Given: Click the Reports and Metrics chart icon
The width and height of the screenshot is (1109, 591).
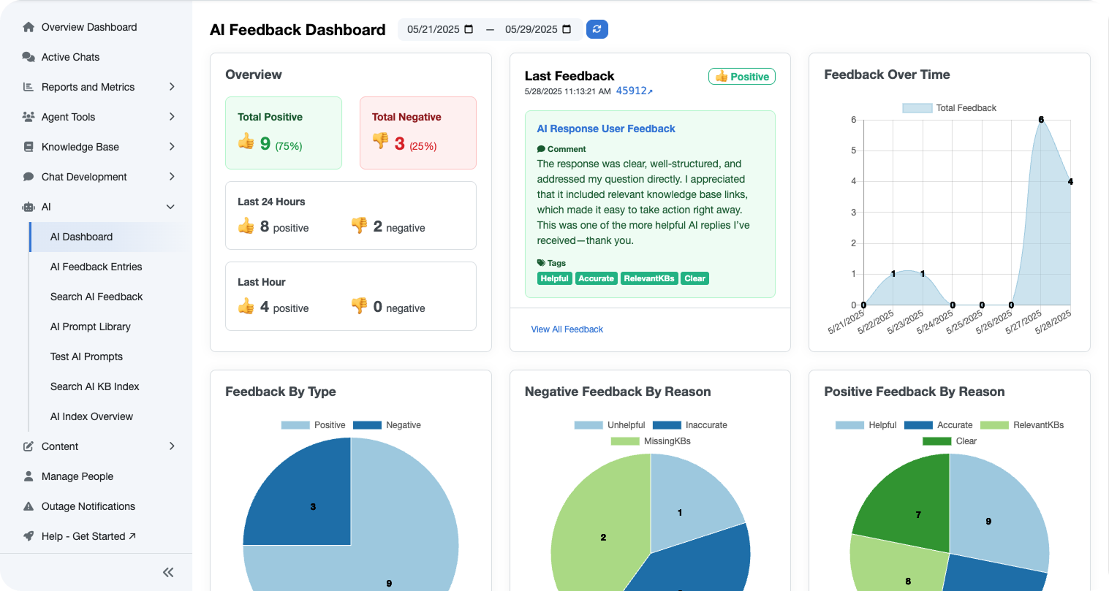Looking at the screenshot, I should click(29, 87).
